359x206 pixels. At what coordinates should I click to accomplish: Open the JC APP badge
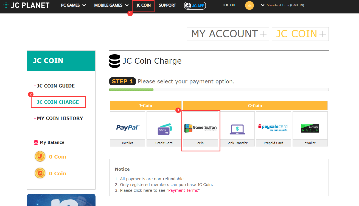click(195, 5)
